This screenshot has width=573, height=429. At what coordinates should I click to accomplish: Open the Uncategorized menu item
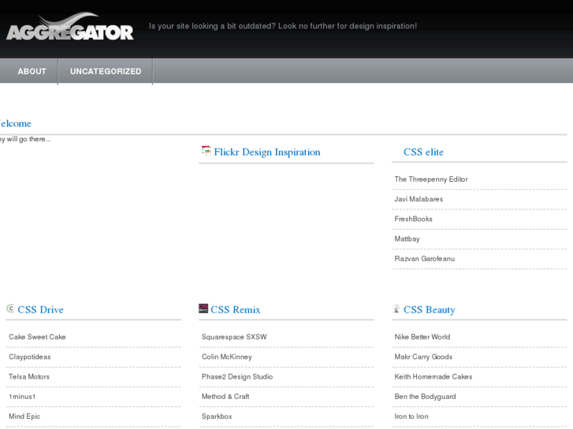pyautogui.click(x=106, y=71)
